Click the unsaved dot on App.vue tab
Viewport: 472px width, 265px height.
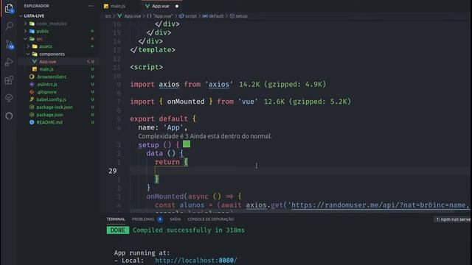point(177,6)
